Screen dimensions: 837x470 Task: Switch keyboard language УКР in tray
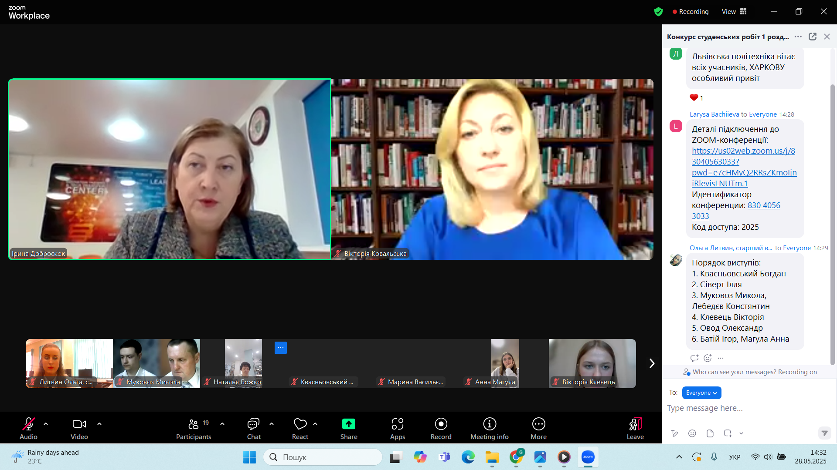tap(735, 457)
